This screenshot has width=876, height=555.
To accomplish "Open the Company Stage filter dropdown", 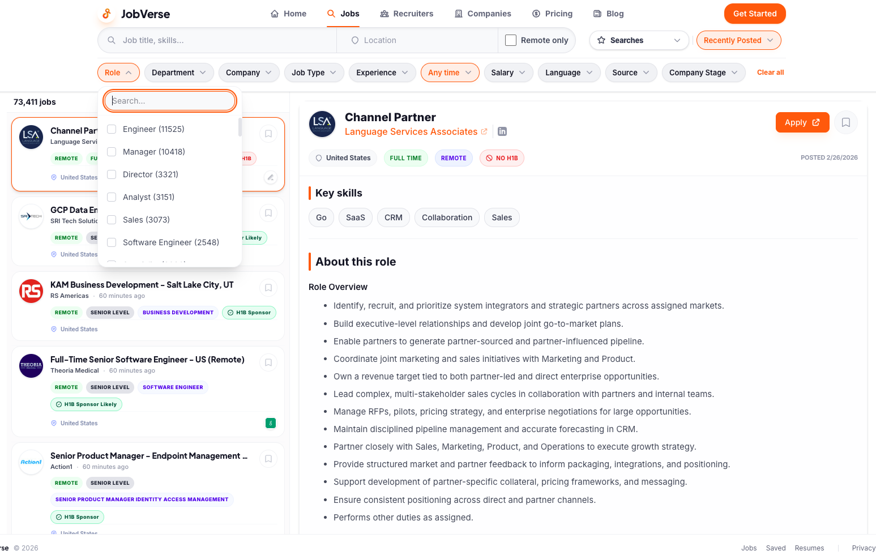I will [703, 72].
